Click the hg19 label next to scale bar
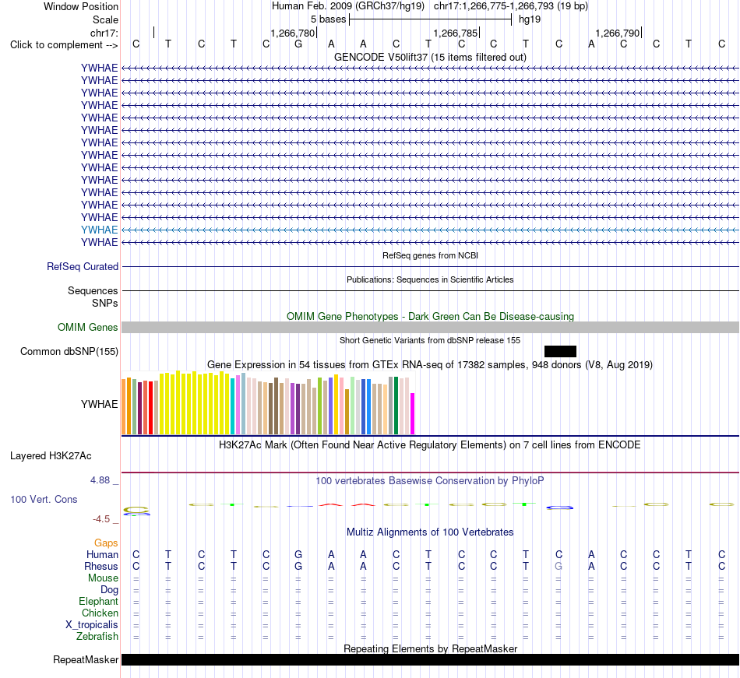This screenshot has width=740, height=678. (x=530, y=19)
